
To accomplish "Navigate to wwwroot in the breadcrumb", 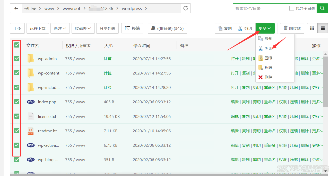I will click(x=71, y=8).
